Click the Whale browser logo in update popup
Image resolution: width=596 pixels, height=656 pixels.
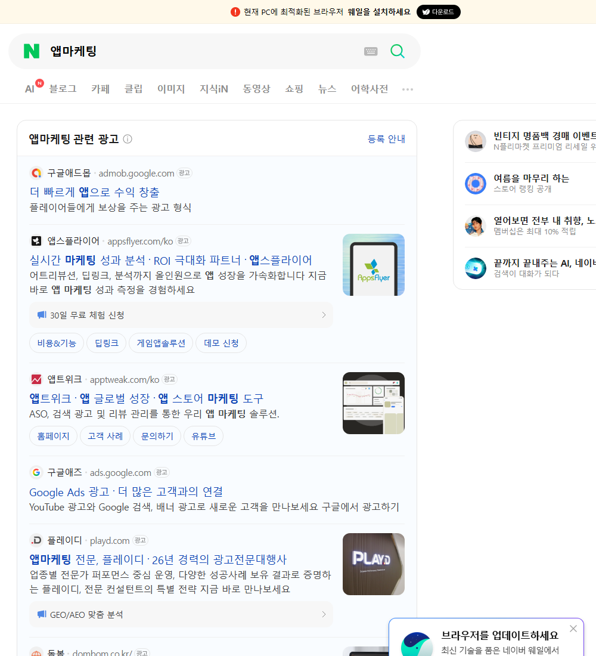click(417, 644)
